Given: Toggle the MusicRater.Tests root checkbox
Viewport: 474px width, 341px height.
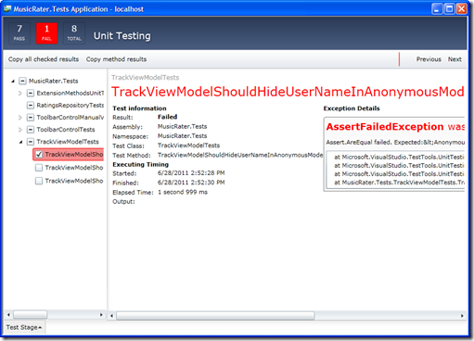Looking at the screenshot, I should pos(22,81).
